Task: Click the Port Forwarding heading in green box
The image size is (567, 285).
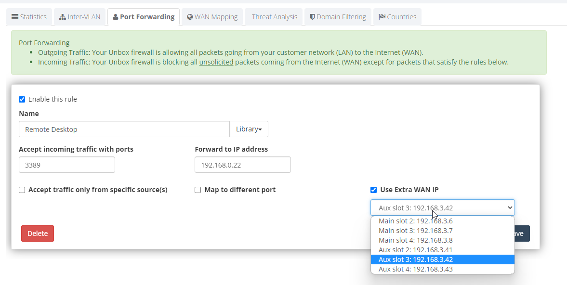Action: click(x=44, y=43)
